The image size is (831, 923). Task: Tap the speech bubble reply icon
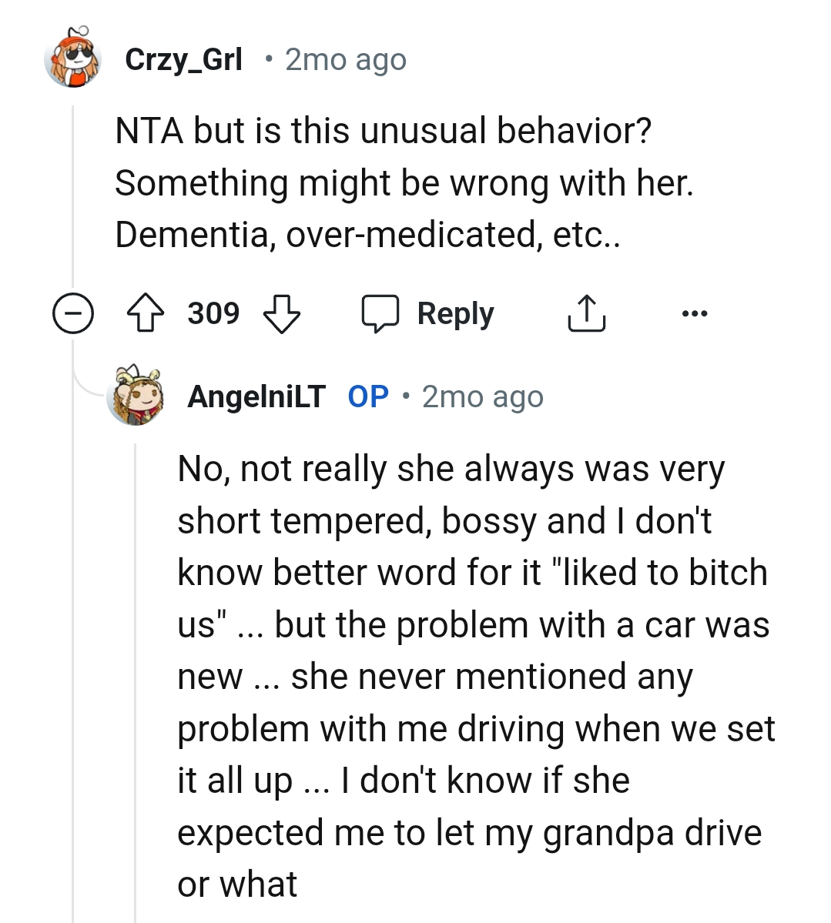click(380, 314)
